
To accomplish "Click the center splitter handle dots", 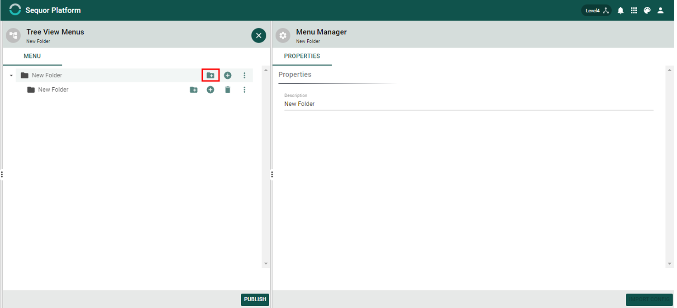I will [x=272, y=175].
